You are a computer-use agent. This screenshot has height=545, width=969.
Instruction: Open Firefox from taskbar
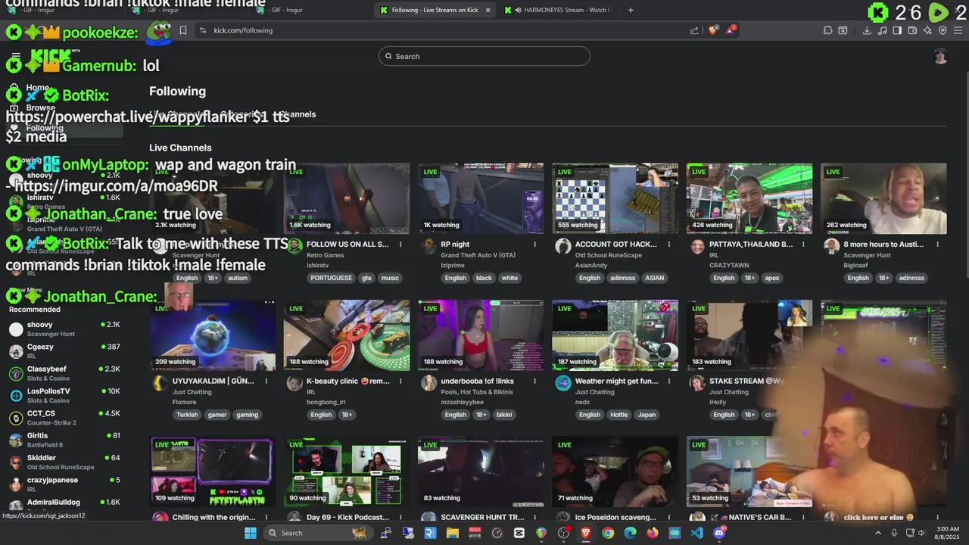click(x=653, y=533)
